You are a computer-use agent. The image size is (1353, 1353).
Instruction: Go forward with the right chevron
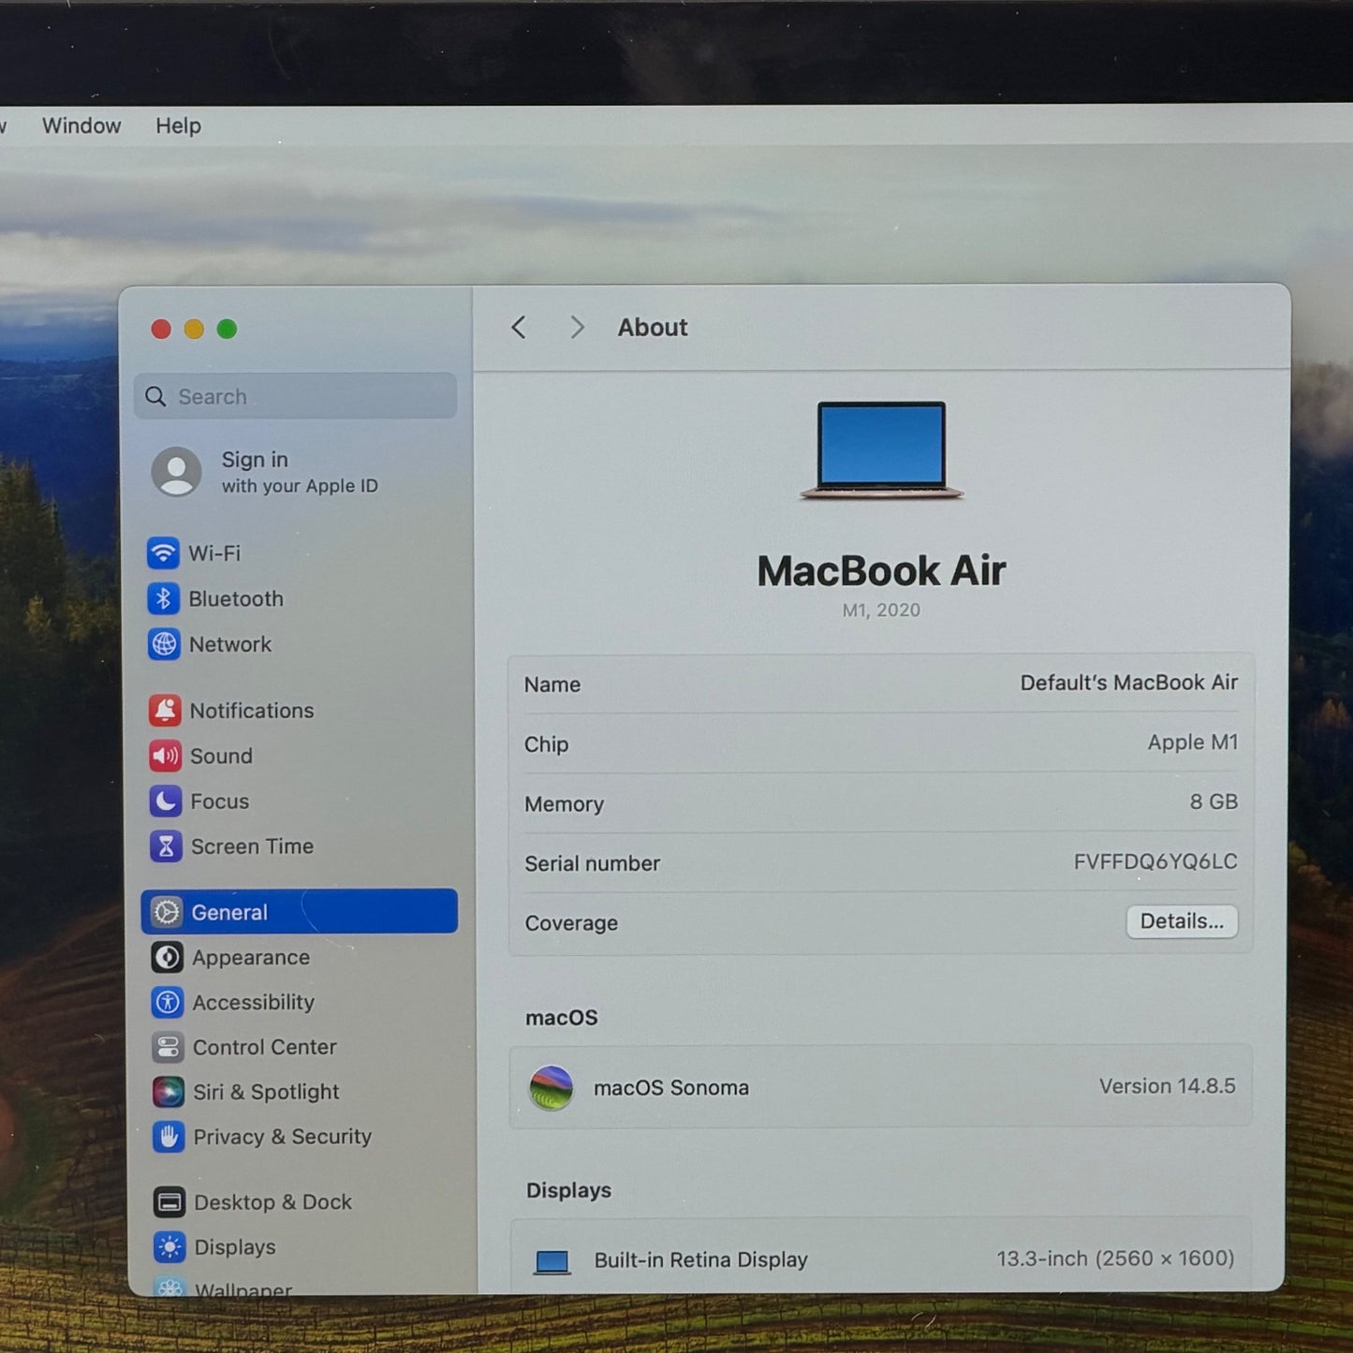coord(577,327)
